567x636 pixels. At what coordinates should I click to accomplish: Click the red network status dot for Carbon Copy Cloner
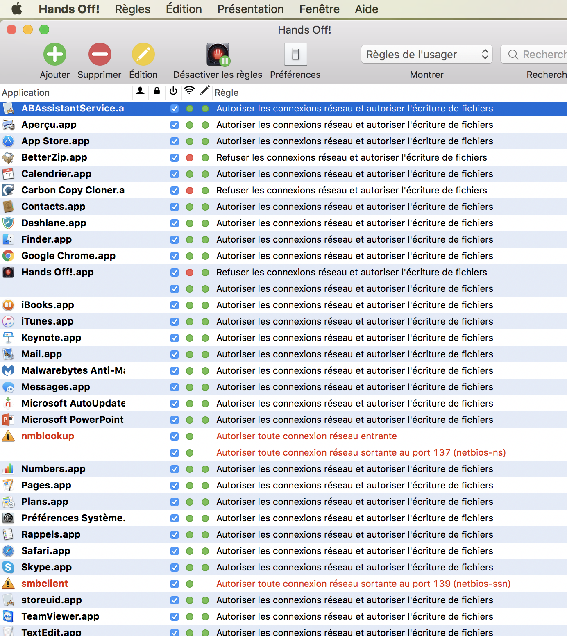pos(190,191)
